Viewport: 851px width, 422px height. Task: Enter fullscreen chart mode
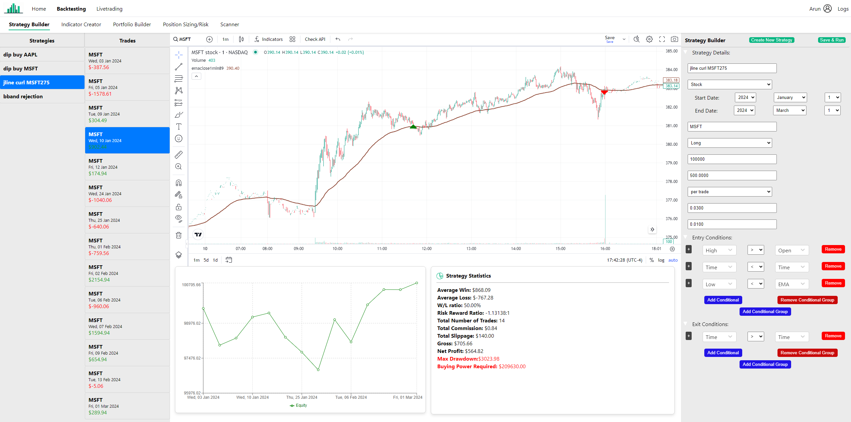(x=662, y=39)
